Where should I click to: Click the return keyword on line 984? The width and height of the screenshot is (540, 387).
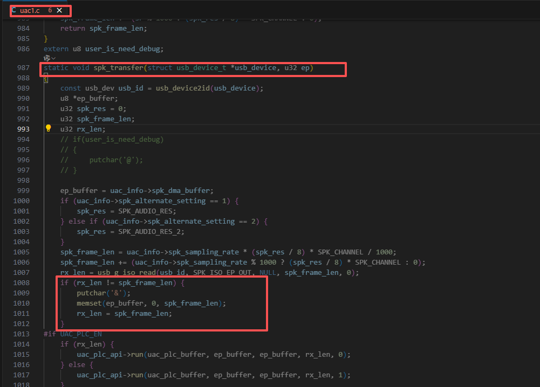click(x=73, y=28)
